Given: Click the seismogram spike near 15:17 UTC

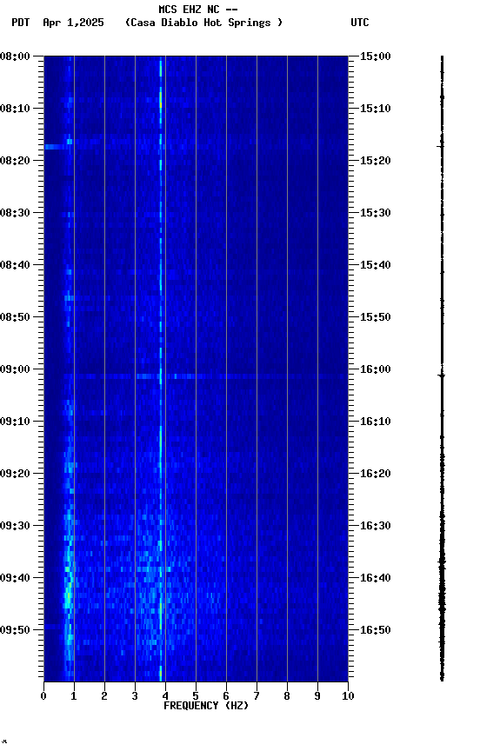Looking at the screenshot, I should pyautogui.click(x=441, y=146).
